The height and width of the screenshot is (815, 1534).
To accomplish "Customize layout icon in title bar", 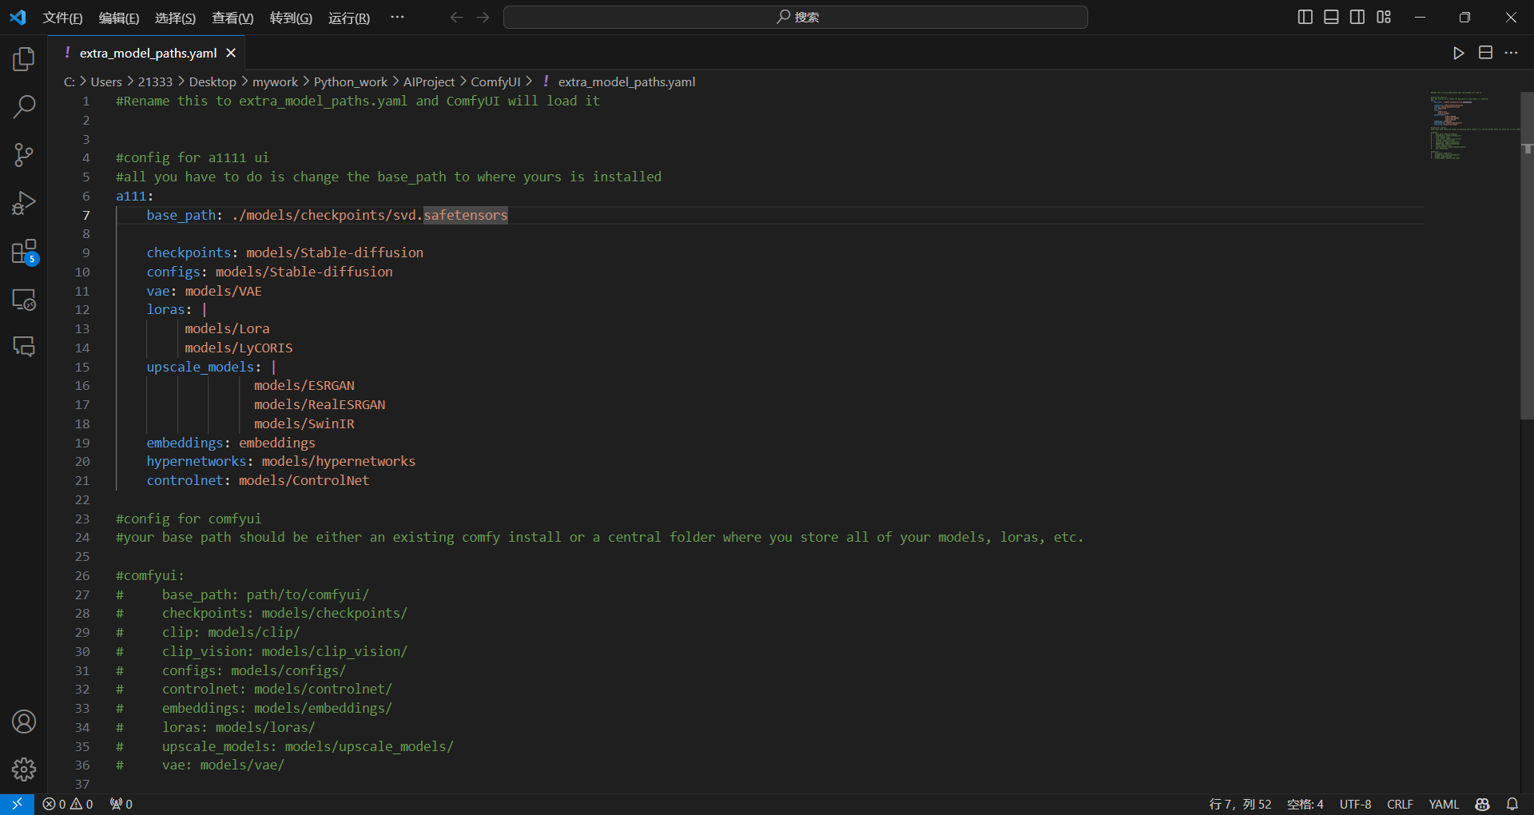I will pos(1384,17).
